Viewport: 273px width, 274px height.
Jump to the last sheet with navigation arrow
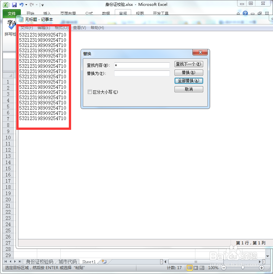pos(20,262)
